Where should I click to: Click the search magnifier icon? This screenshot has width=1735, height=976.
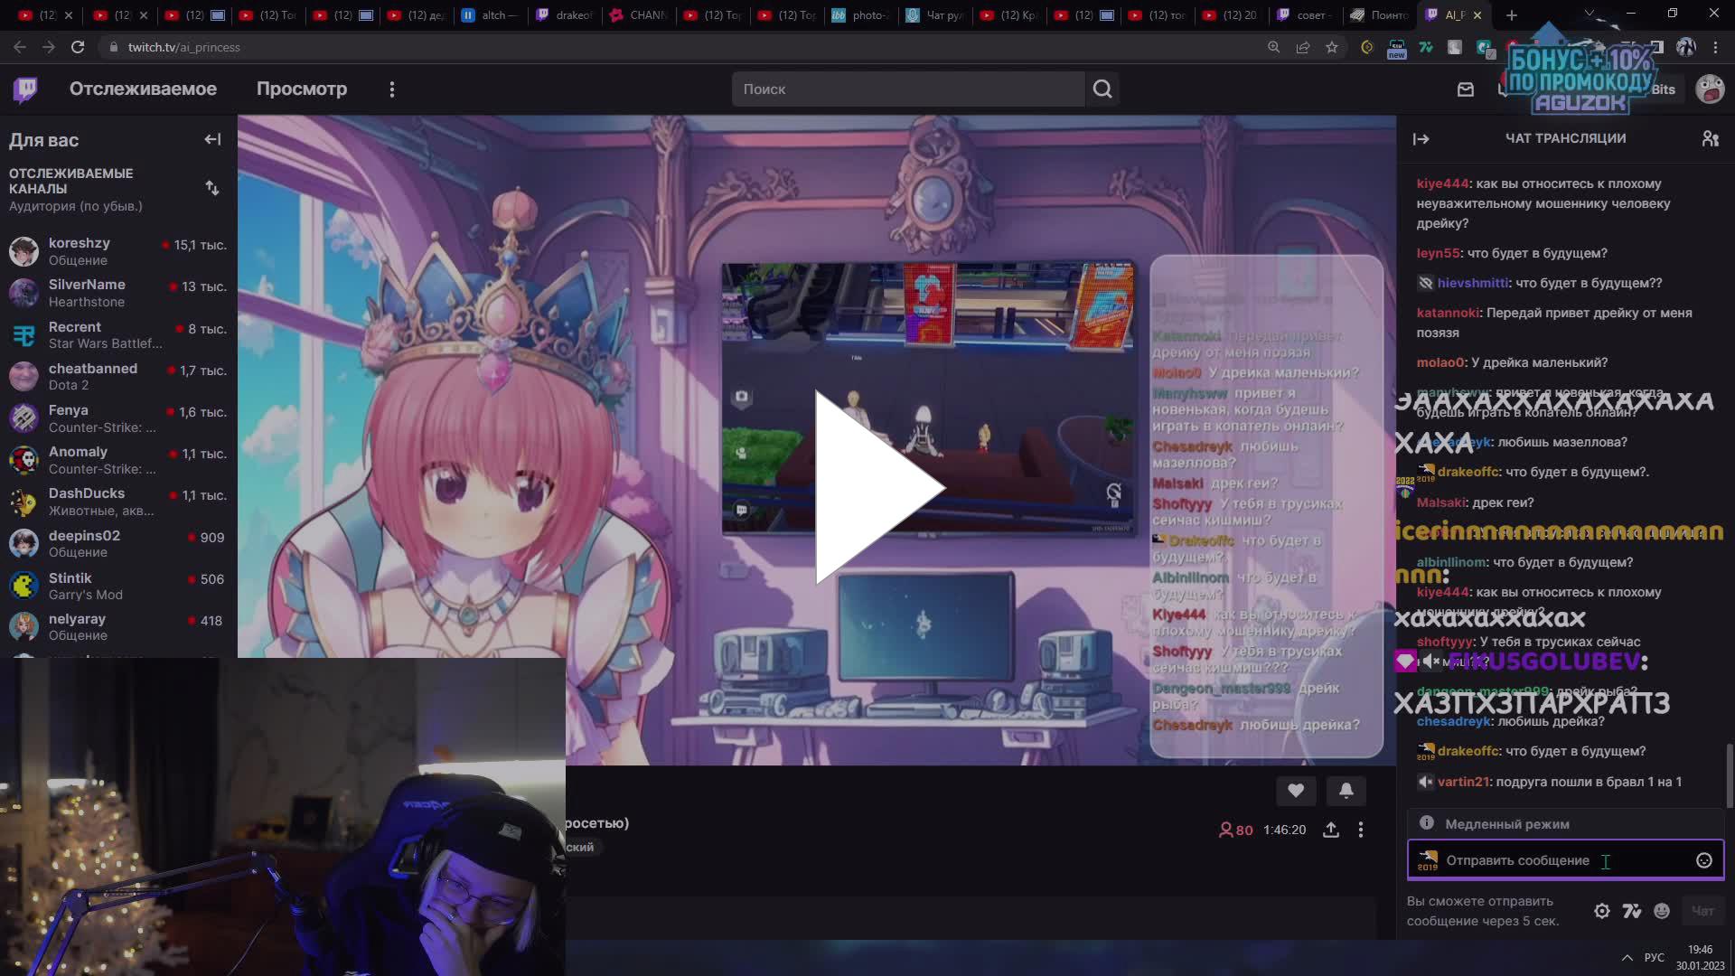[1102, 89]
